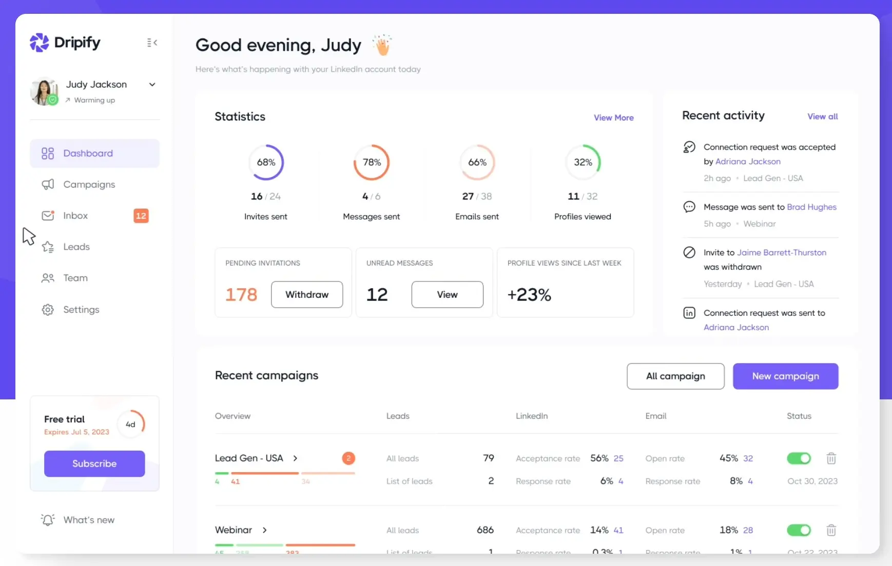This screenshot has width=892, height=566.
Task: Toggle off the Lead Gen - USA campaign
Action: pos(799,458)
